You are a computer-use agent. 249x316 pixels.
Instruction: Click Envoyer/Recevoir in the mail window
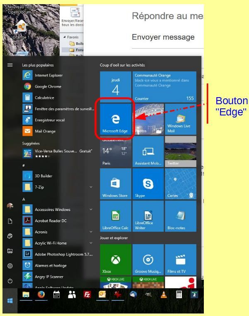[x=73, y=17]
